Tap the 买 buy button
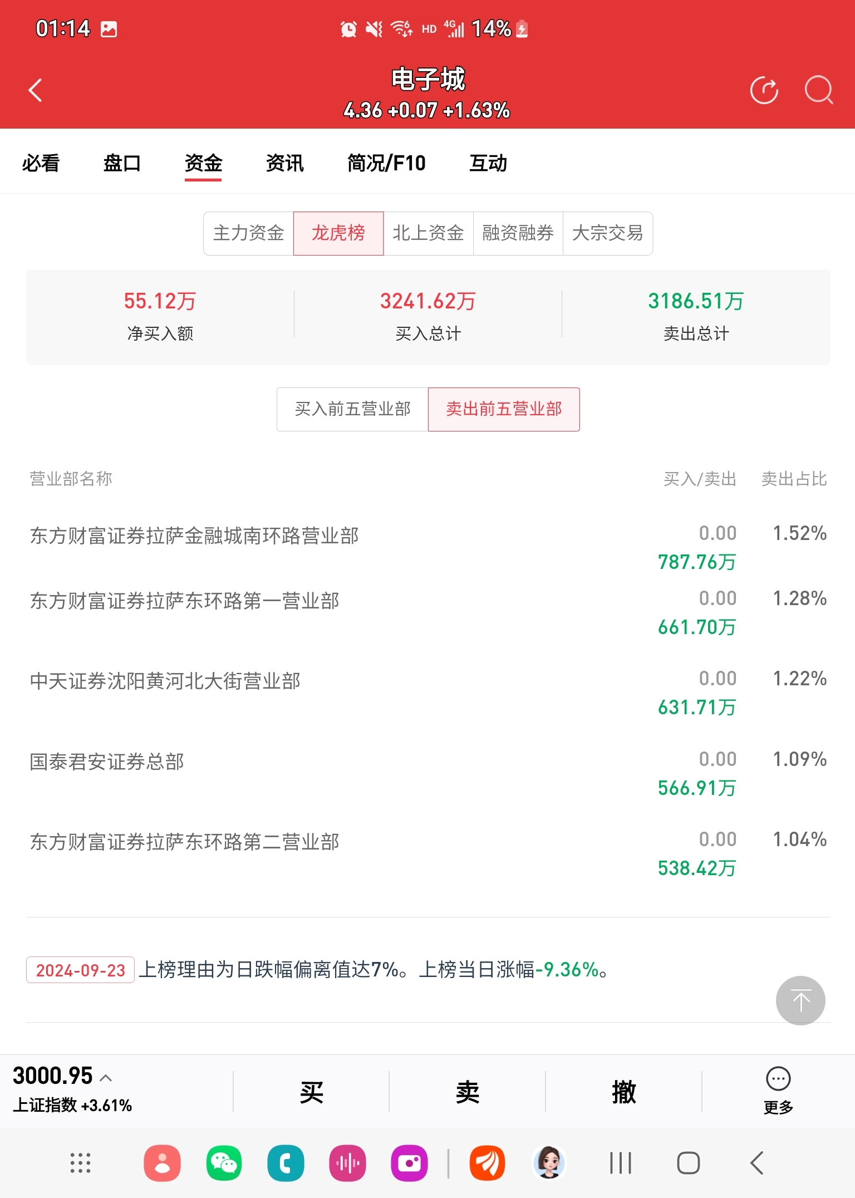This screenshot has height=1198, width=855. tap(311, 1092)
